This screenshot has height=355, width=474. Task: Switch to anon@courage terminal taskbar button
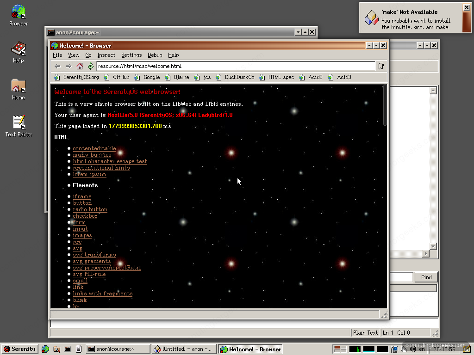[x=118, y=349]
